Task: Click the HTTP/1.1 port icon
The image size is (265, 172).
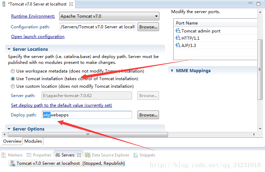Action: tap(178, 38)
